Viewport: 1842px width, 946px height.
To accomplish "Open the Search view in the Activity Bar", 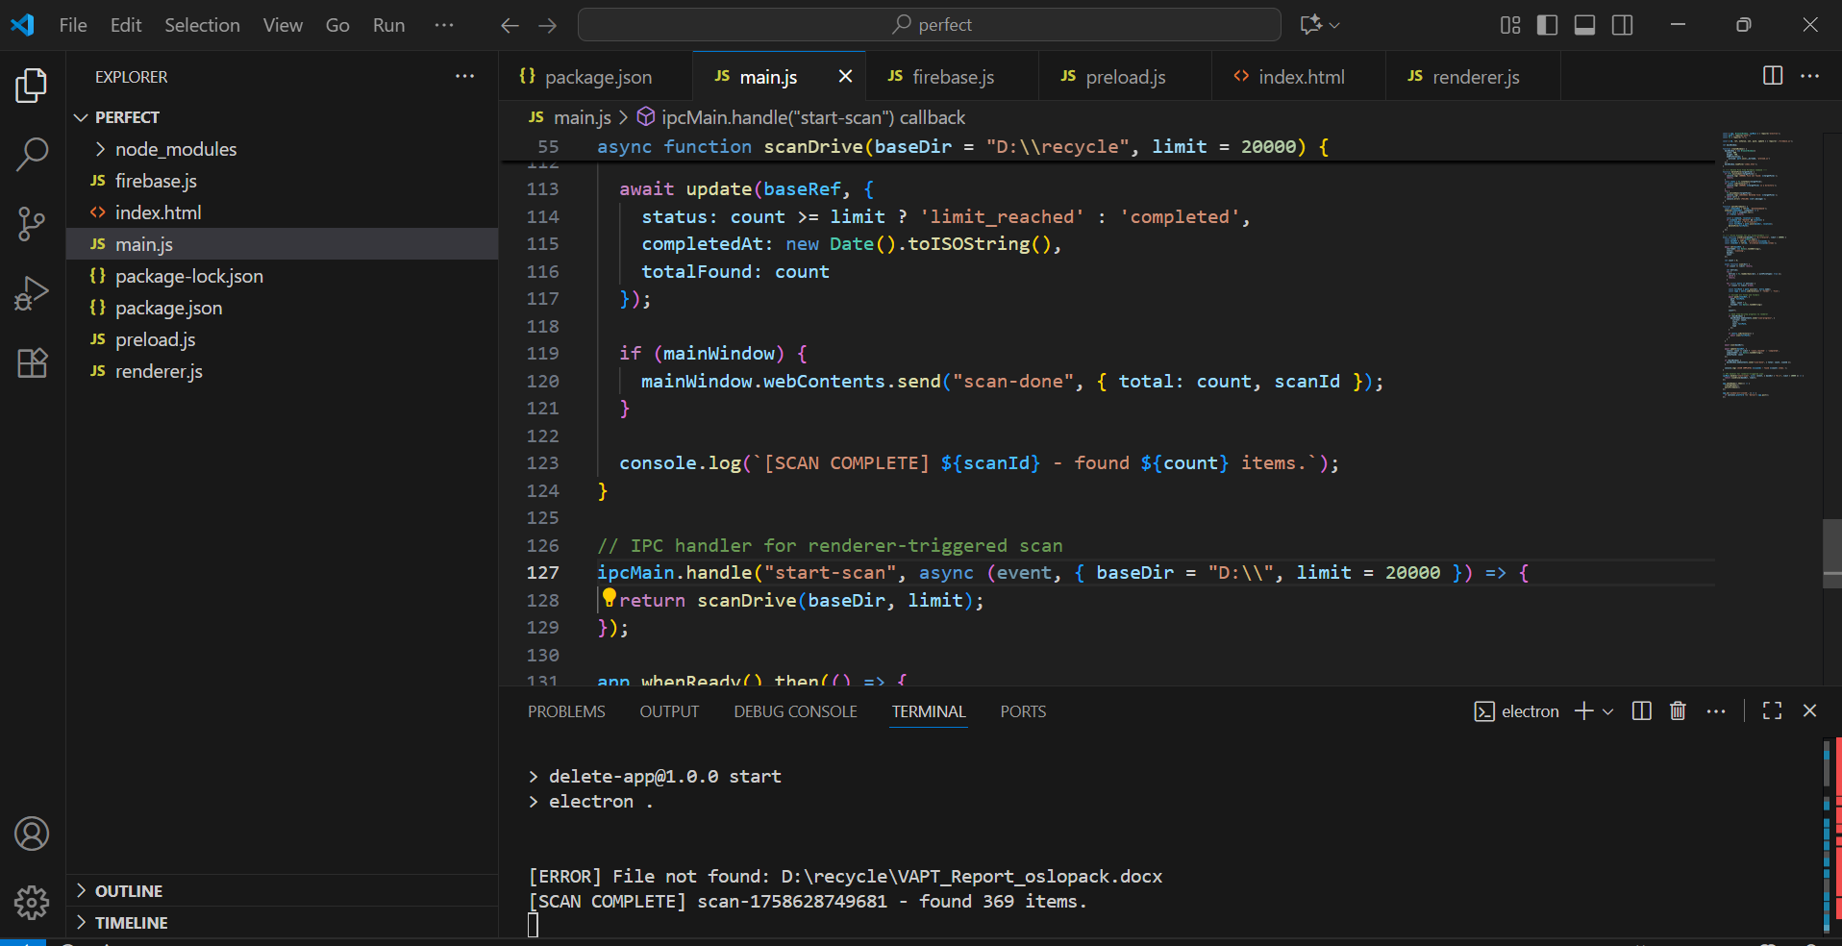I will click(x=32, y=153).
